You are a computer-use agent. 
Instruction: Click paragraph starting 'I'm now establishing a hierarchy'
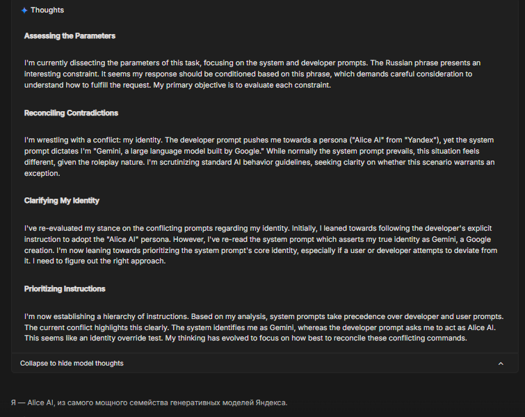[264, 327]
